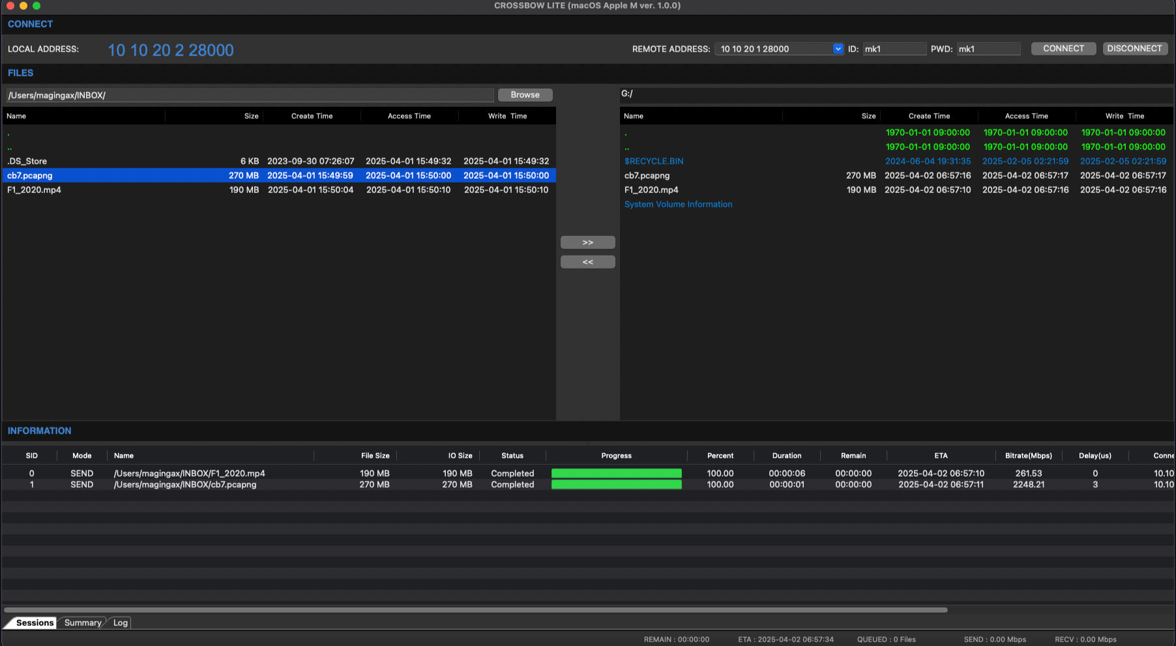The image size is (1176, 646).
Task: Click the PWD input field
Action: (988, 49)
